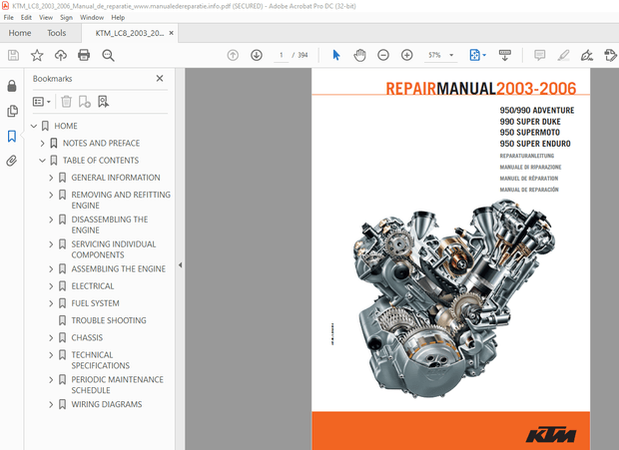619x450 pixels.
Task: Toggle the Bookmarks panel icon
Action: coord(12,137)
